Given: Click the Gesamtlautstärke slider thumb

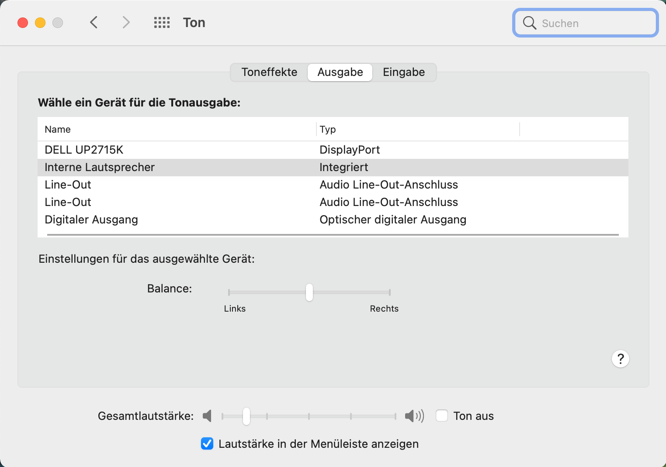Looking at the screenshot, I should pos(246,416).
